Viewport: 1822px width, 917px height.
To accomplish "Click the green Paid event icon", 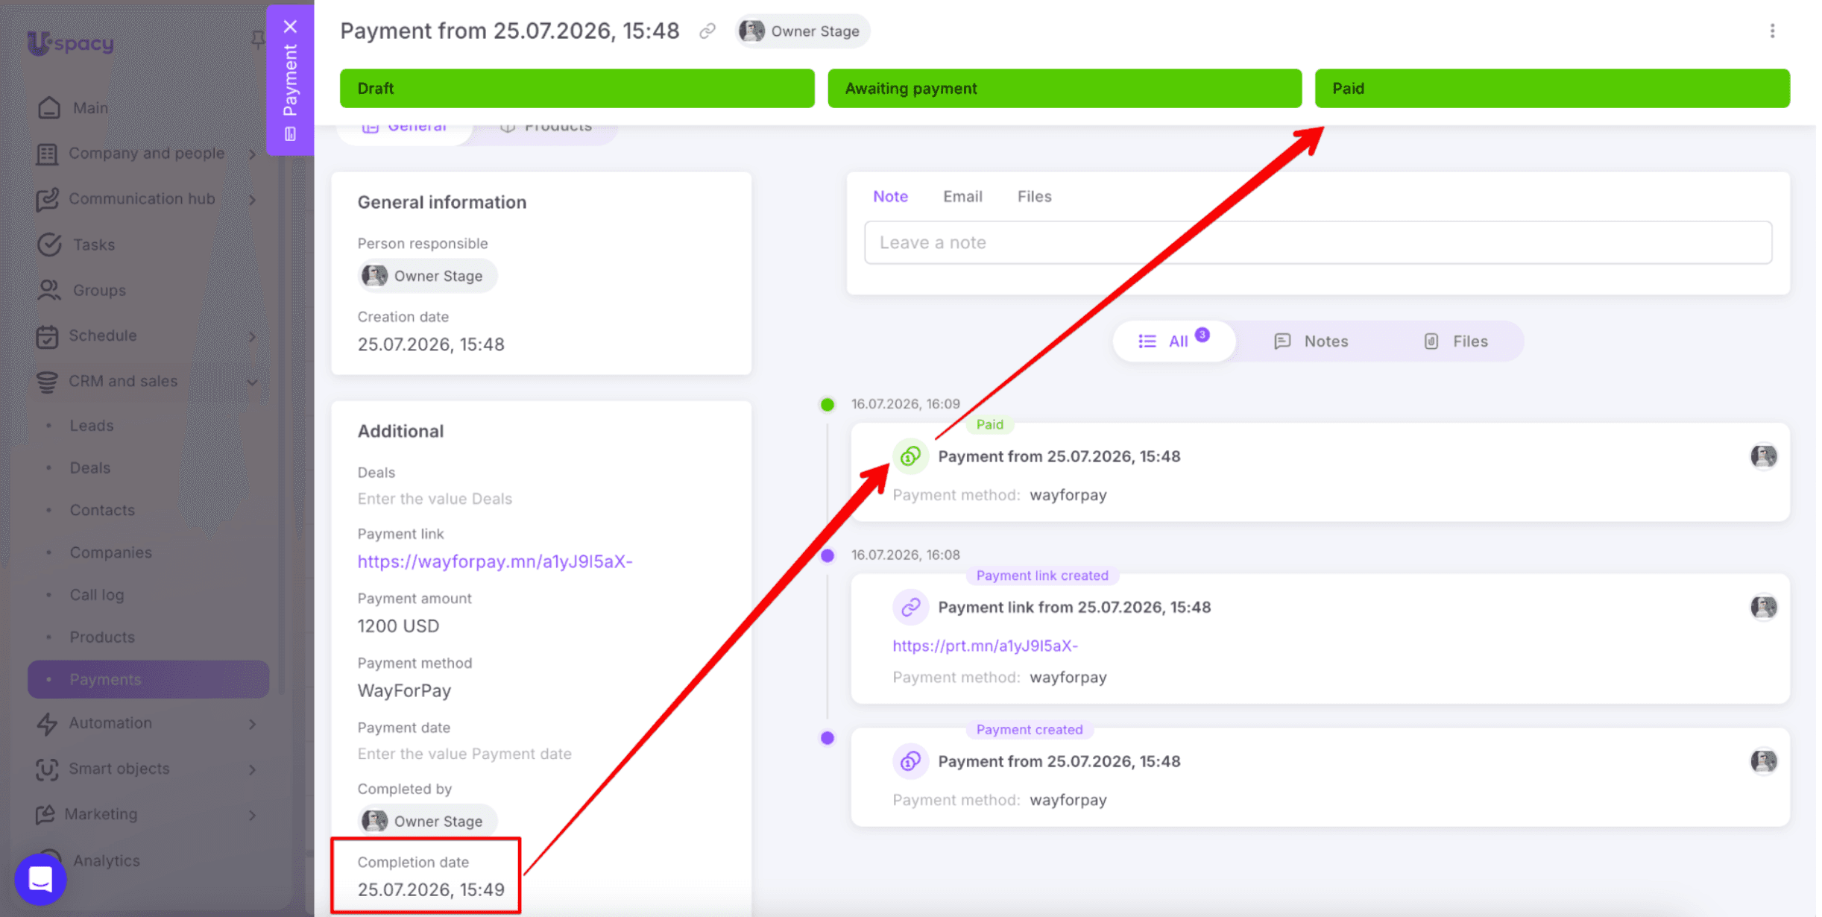I will [x=910, y=456].
